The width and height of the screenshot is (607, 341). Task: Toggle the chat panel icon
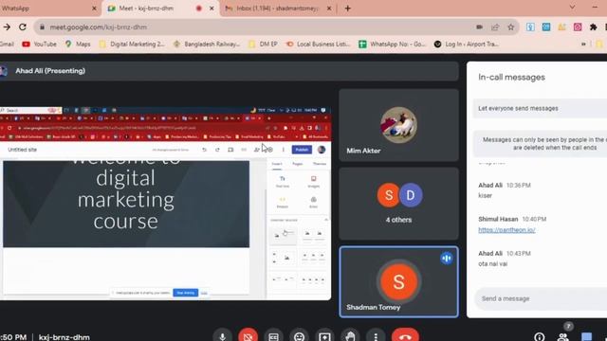[587, 337]
